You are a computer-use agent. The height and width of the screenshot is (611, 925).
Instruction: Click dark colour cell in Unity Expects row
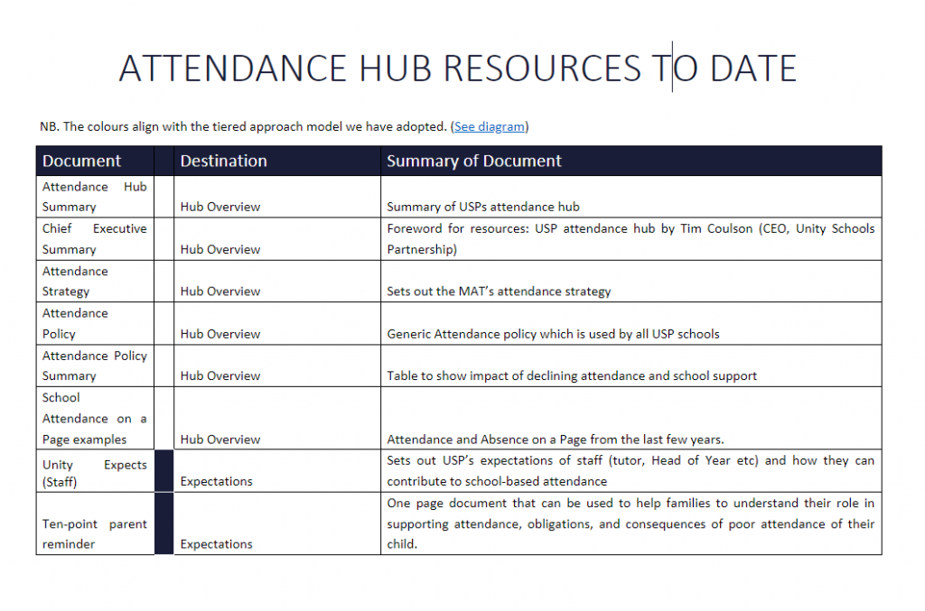click(x=164, y=471)
